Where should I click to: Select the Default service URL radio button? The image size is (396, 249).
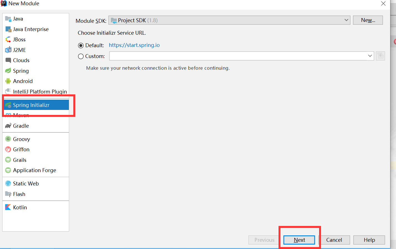81,46
